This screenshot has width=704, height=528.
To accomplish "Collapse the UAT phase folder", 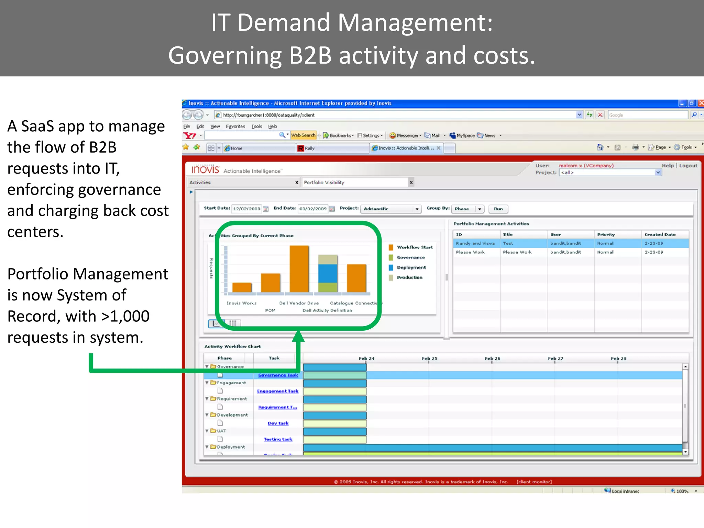I will [207, 431].
